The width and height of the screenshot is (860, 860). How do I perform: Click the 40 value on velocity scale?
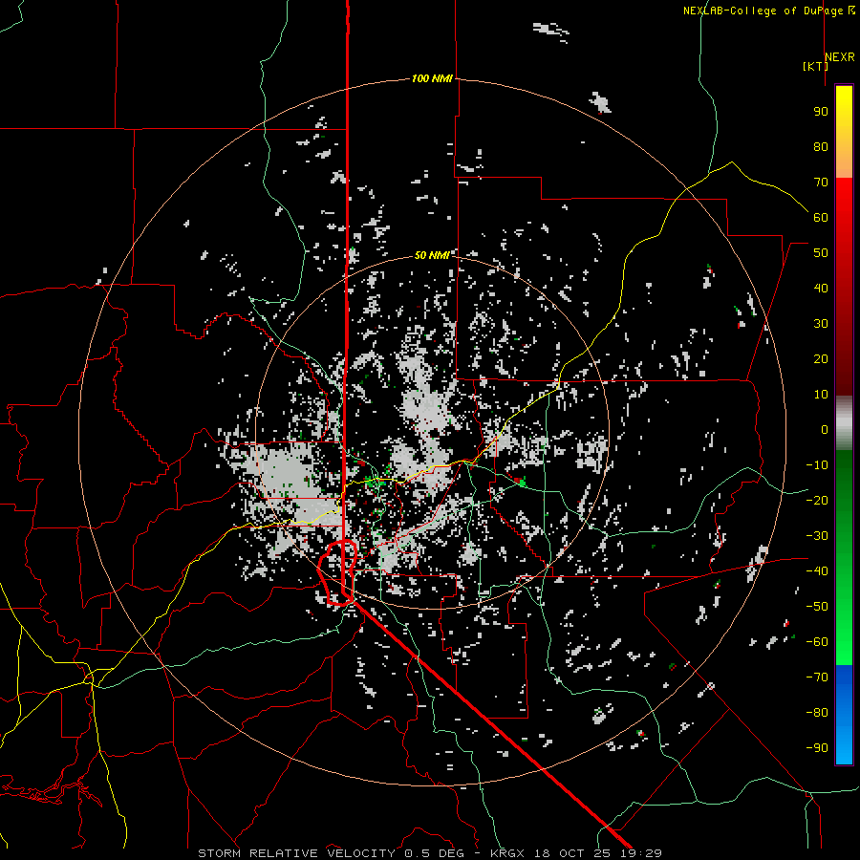point(821,289)
